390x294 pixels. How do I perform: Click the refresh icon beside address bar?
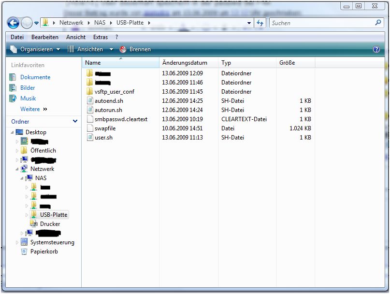tap(260, 23)
